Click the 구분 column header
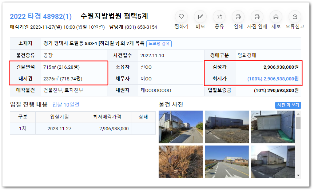 (x=23, y=117)
